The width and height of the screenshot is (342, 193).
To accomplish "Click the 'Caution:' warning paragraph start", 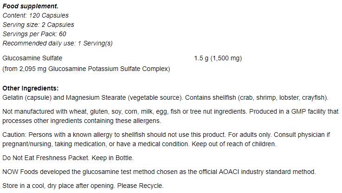I will pos(15,135).
